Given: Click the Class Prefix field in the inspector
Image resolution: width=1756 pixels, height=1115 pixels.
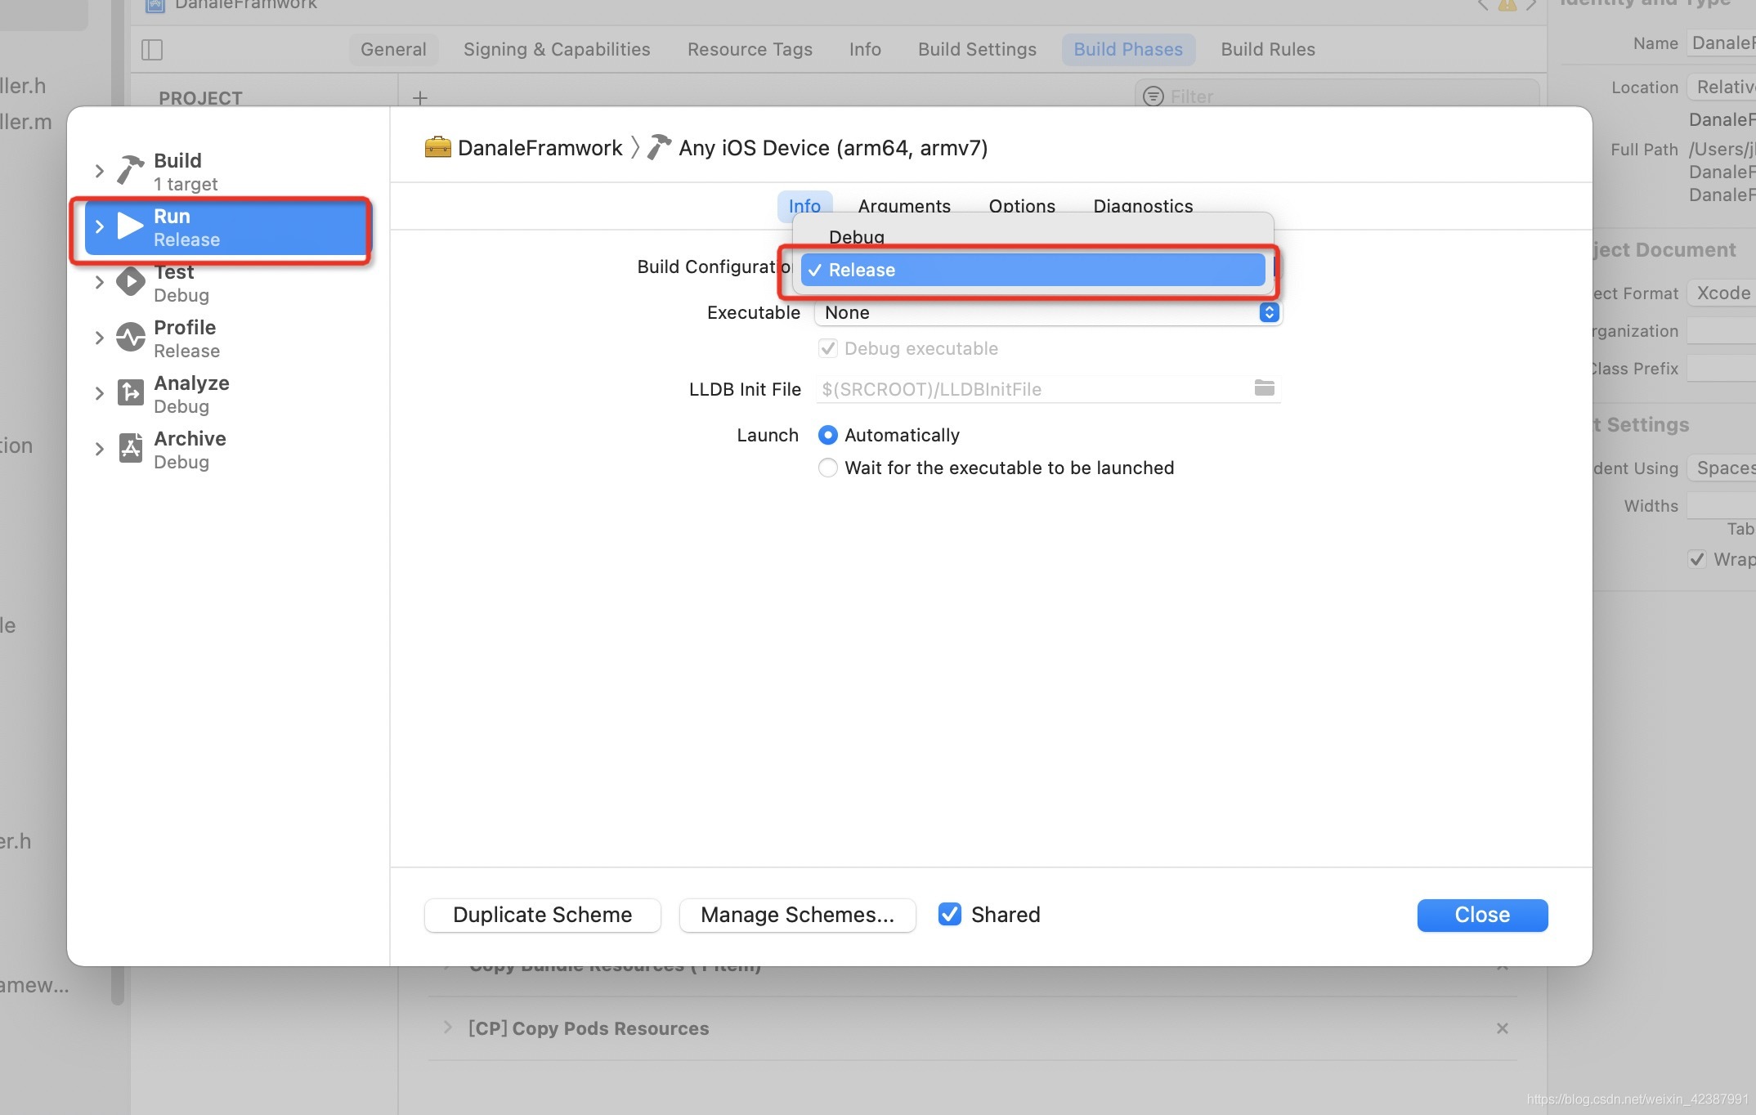Looking at the screenshot, I should 1722,368.
